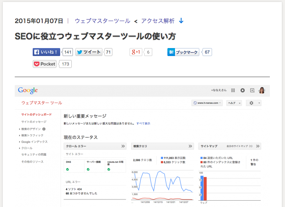Screen dimensions: 285x207
Task: Click the +ななえさん profile link
Action: [x=219, y=90]
